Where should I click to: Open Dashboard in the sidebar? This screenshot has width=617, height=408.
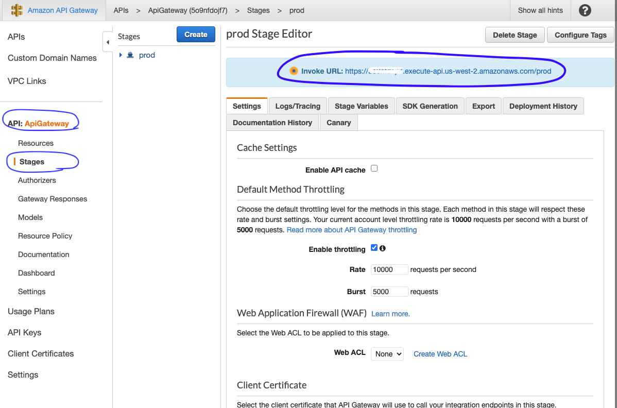click(36, 273)
